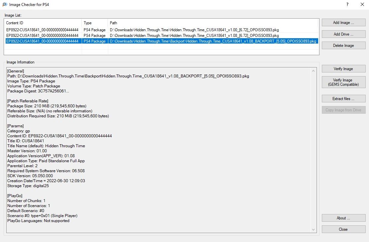The image size is (369, 242).
Task: Click Application Type Paid Standalone Full App
Action: pos(46,161)
